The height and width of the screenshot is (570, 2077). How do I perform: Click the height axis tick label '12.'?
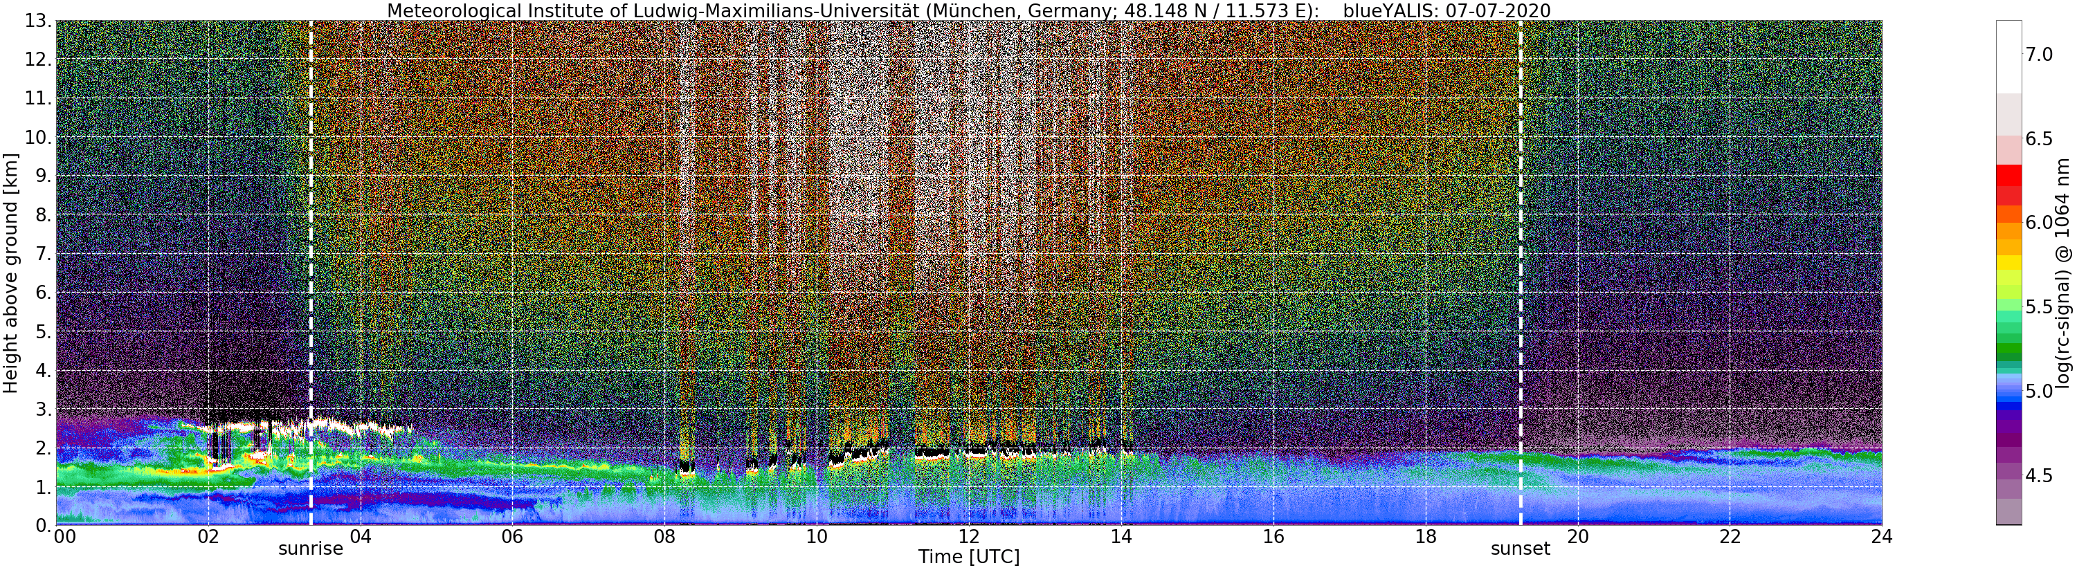[38, 59]
